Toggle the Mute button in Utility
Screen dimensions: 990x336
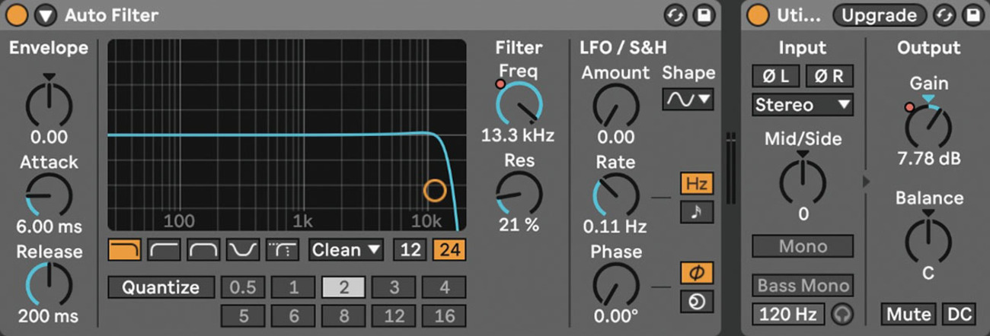point(909,314)
